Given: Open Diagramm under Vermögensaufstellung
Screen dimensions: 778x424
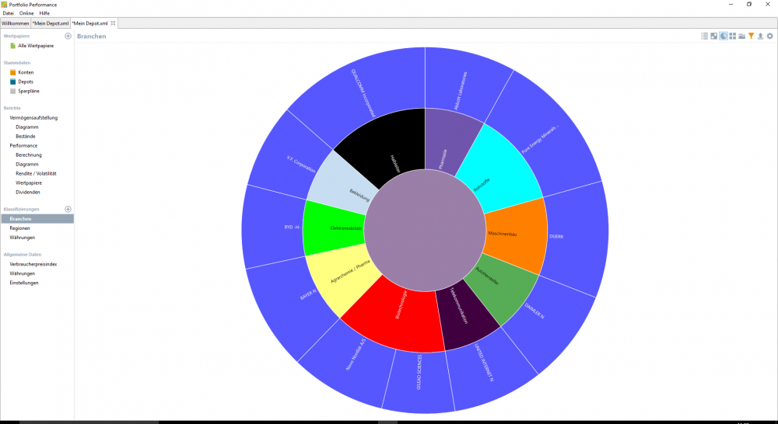Looking at the screenshot, I should coord(26,127).
